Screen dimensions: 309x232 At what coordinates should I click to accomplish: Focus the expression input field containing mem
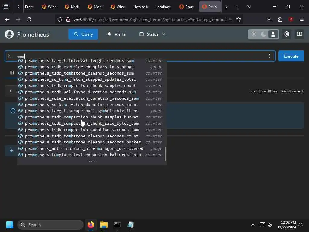pos(140,56)
